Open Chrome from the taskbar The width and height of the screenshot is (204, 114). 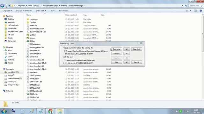(x=50, y=111)
